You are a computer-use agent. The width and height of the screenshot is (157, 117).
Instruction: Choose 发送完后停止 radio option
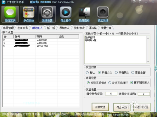click(x=97, y=83)
